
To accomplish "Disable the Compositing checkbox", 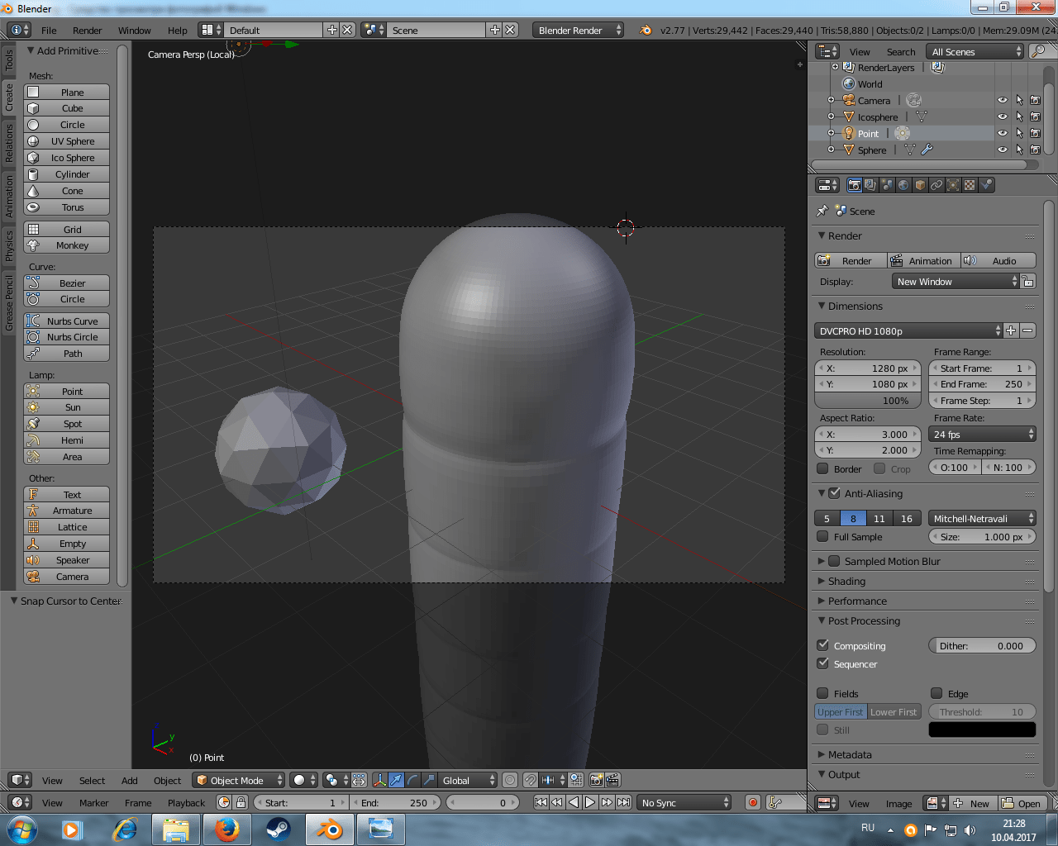I will click(x=823, y=645).
